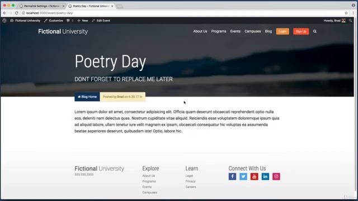Open the site search magnifier in header
The width and height of the screenshot is (358, 201).
315,31
